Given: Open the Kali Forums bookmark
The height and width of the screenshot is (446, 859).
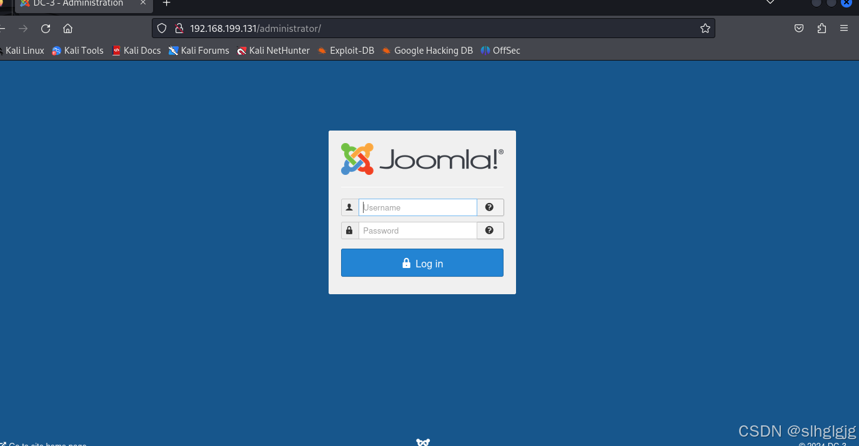Looking at the screenshot, I should [199, 51].
